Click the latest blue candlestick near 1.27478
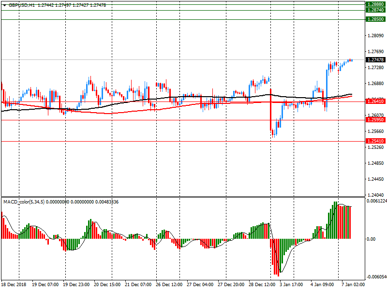The width and height of the screenshot is (387, 290). coord(351,60)
